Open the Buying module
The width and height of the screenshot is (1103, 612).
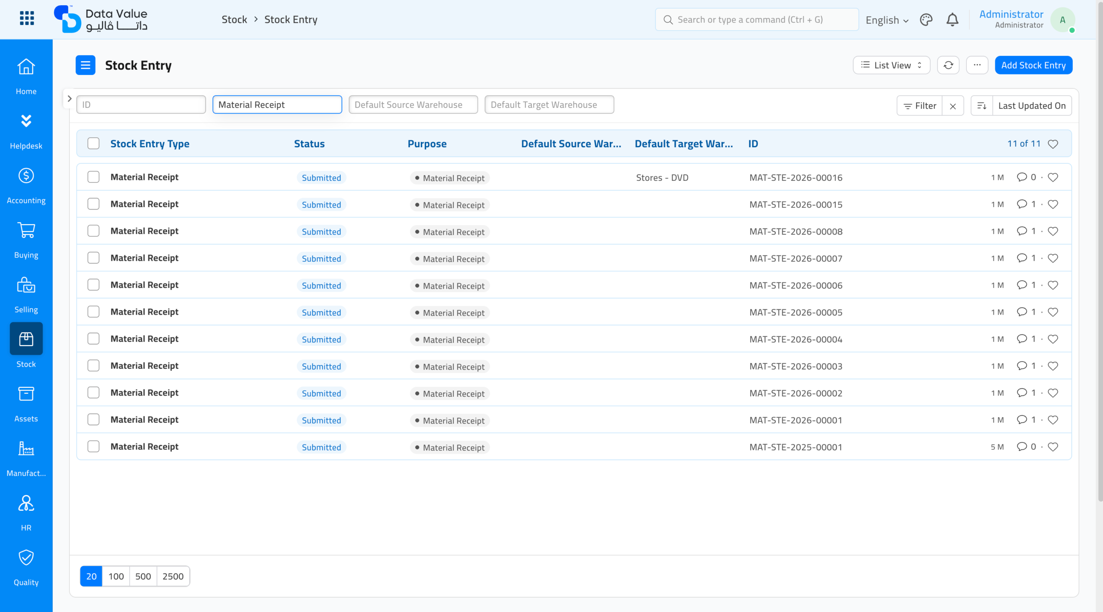click(26, 241)
